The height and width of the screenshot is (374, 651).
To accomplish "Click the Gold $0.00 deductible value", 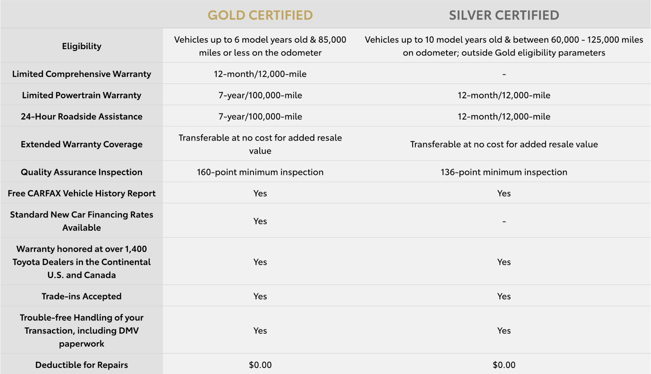I will pos(260,365).
